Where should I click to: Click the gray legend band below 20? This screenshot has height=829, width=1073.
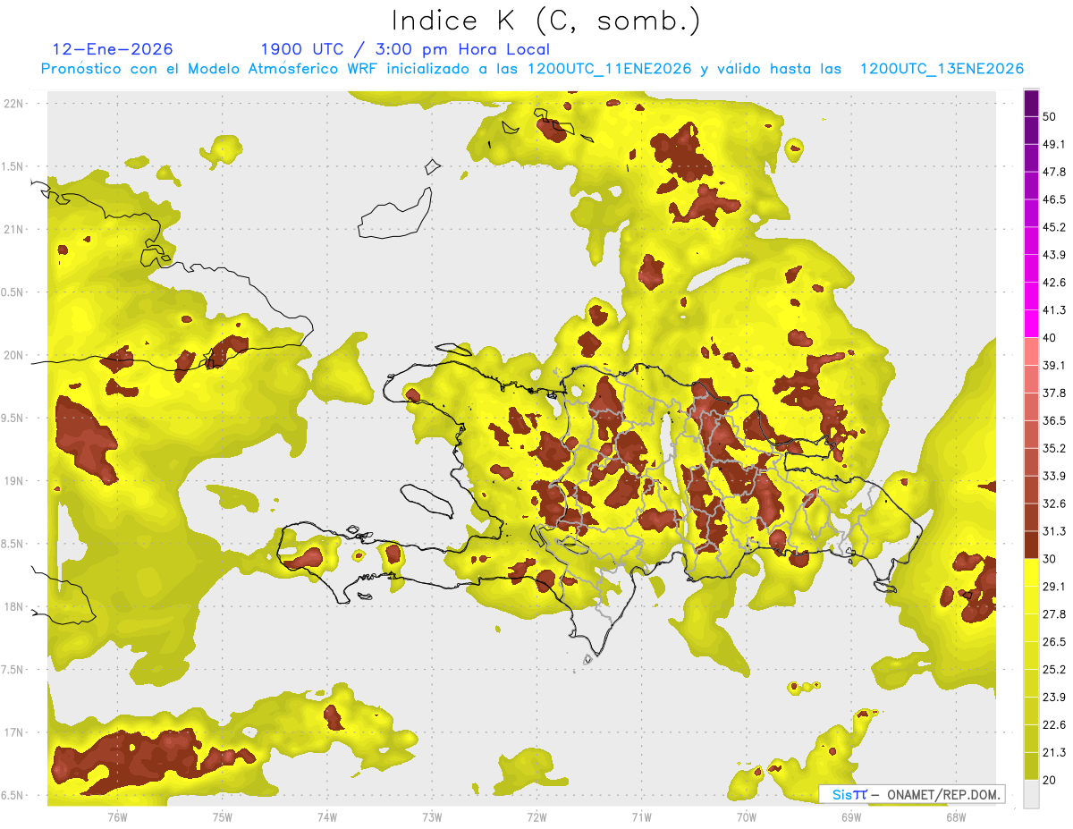click(x=1031, y=794)
